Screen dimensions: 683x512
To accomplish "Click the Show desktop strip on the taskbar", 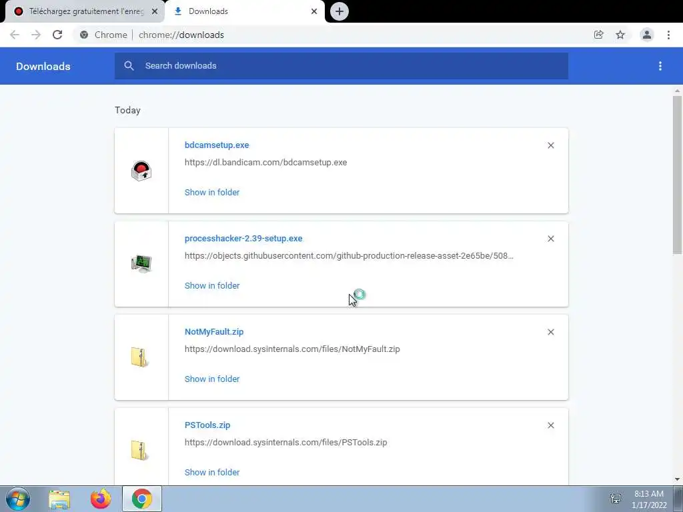I will pos(678,499).
